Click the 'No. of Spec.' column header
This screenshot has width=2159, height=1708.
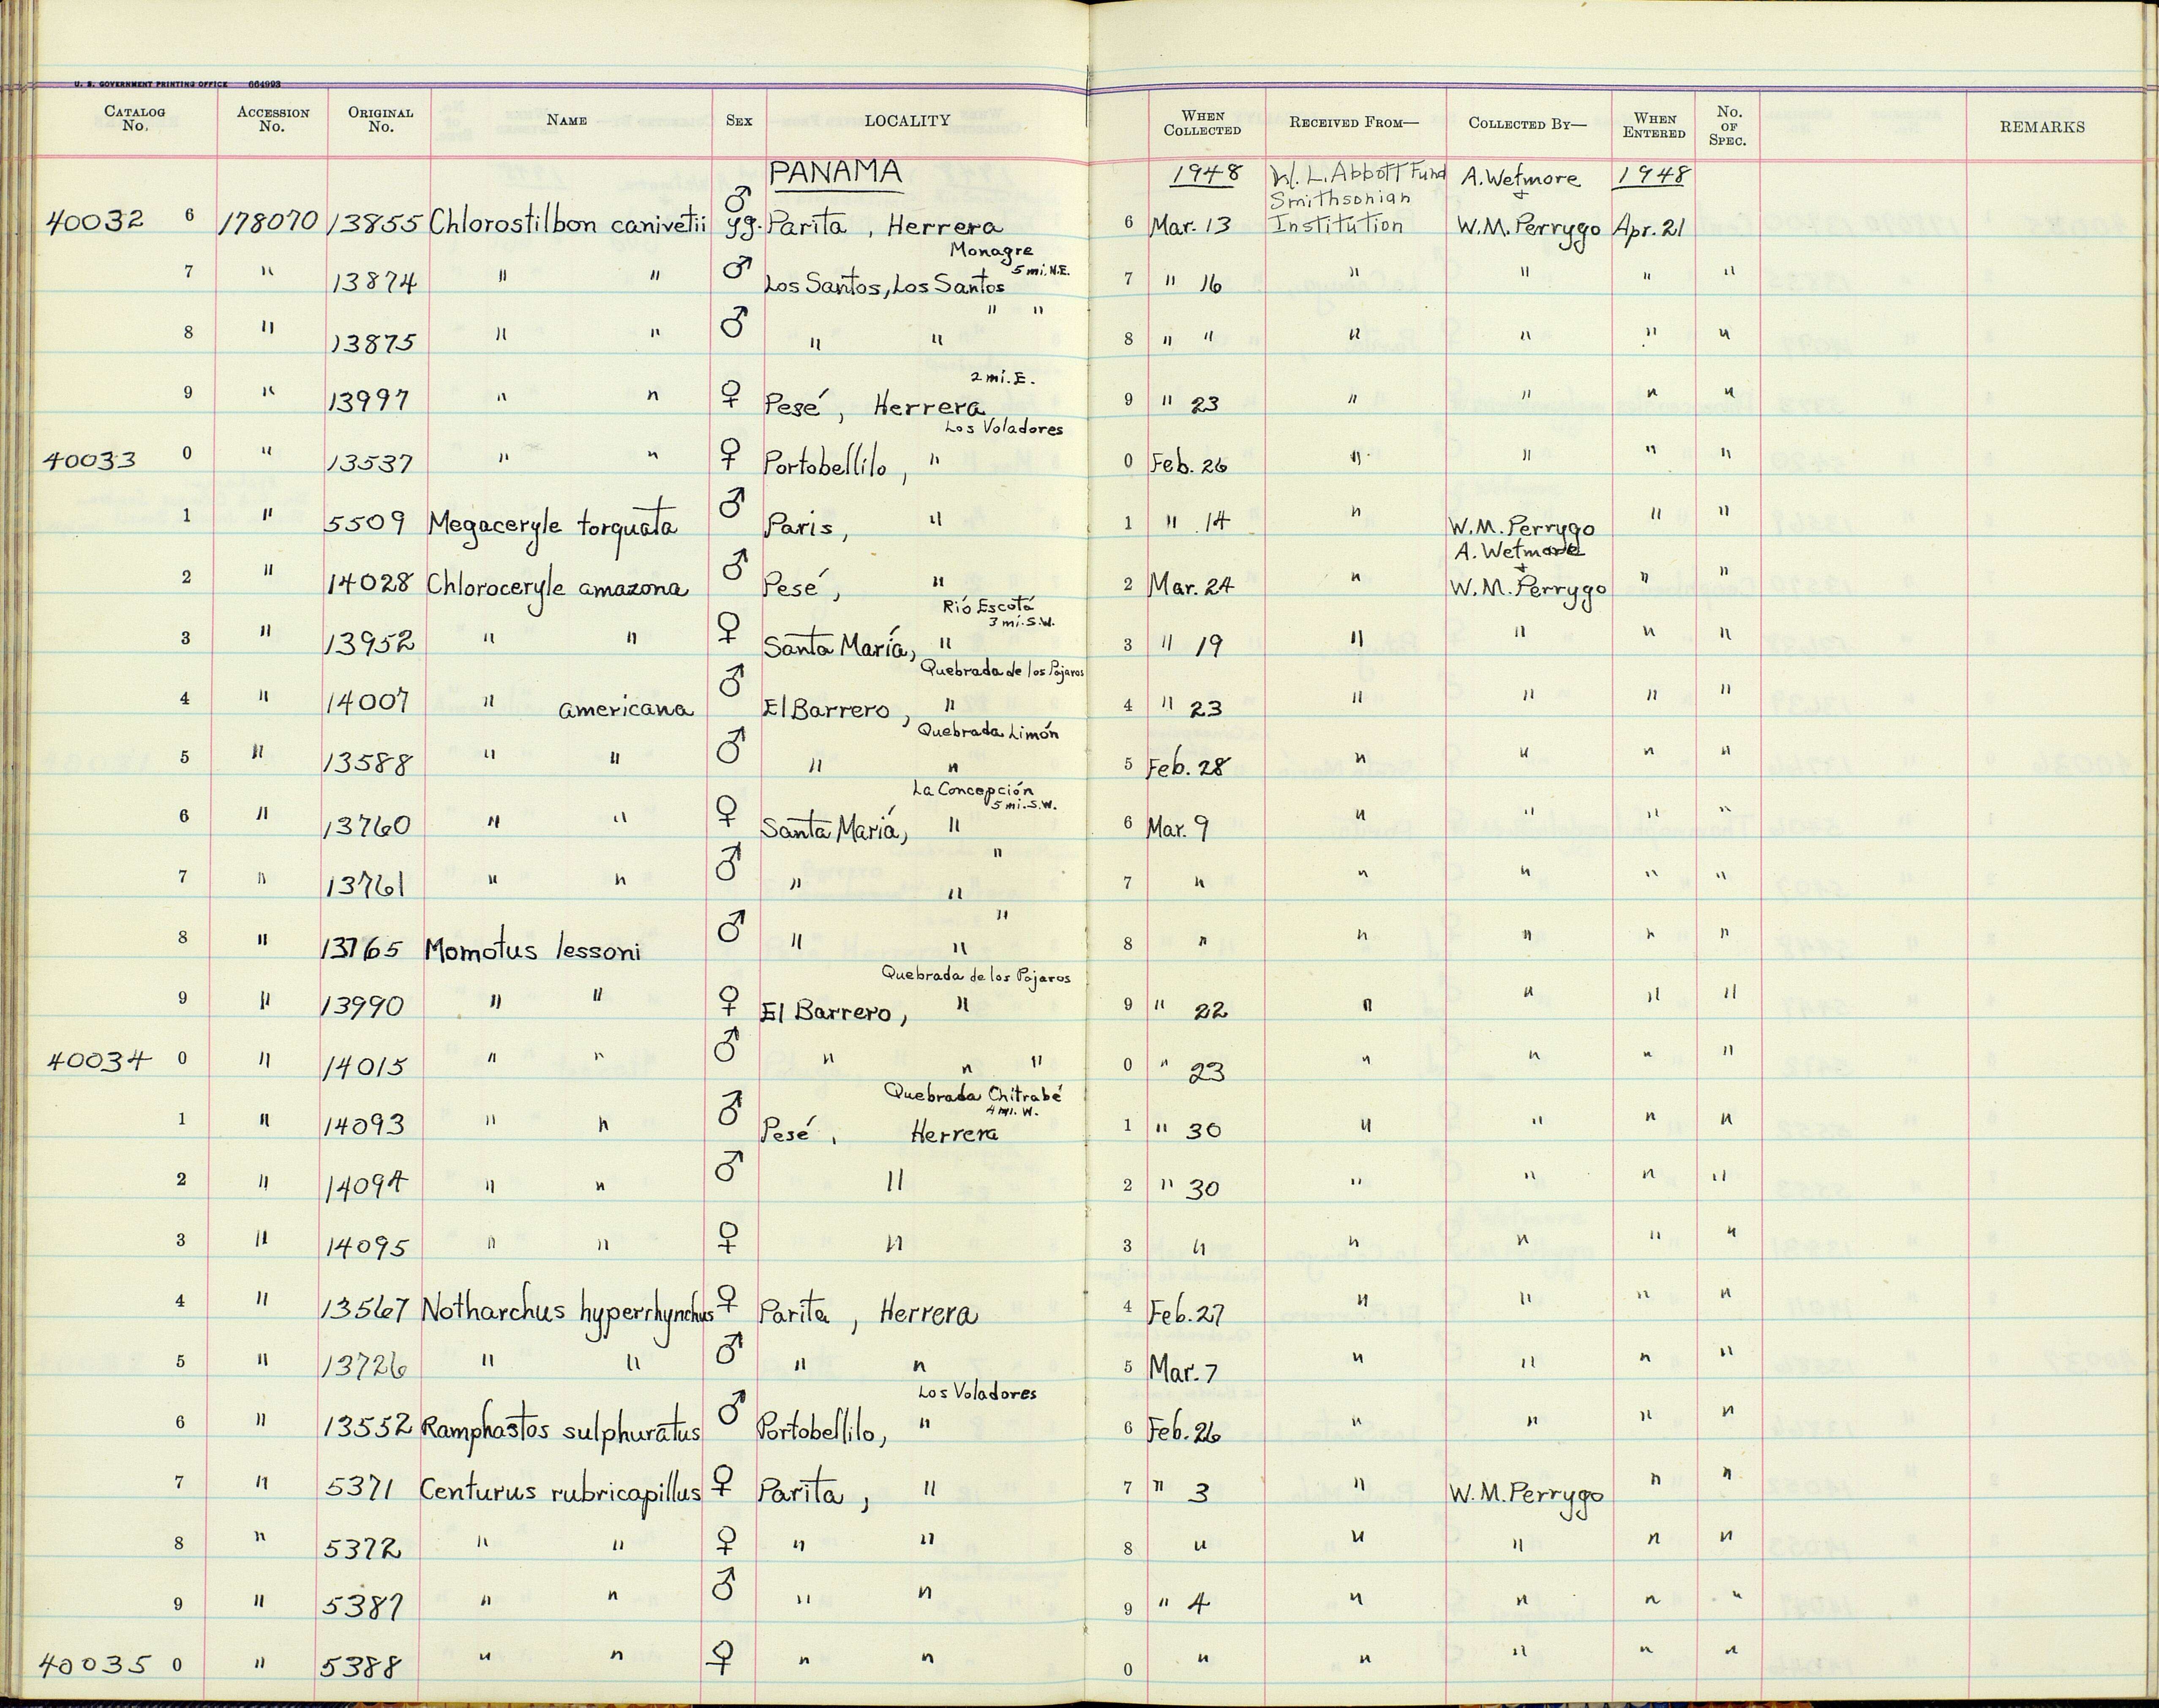(1728, 126)
